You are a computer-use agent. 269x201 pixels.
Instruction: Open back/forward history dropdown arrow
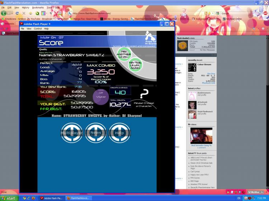12,13
